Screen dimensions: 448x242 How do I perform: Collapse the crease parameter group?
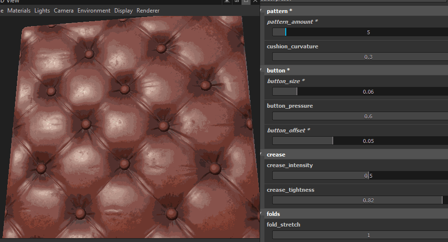click(261, 155)
